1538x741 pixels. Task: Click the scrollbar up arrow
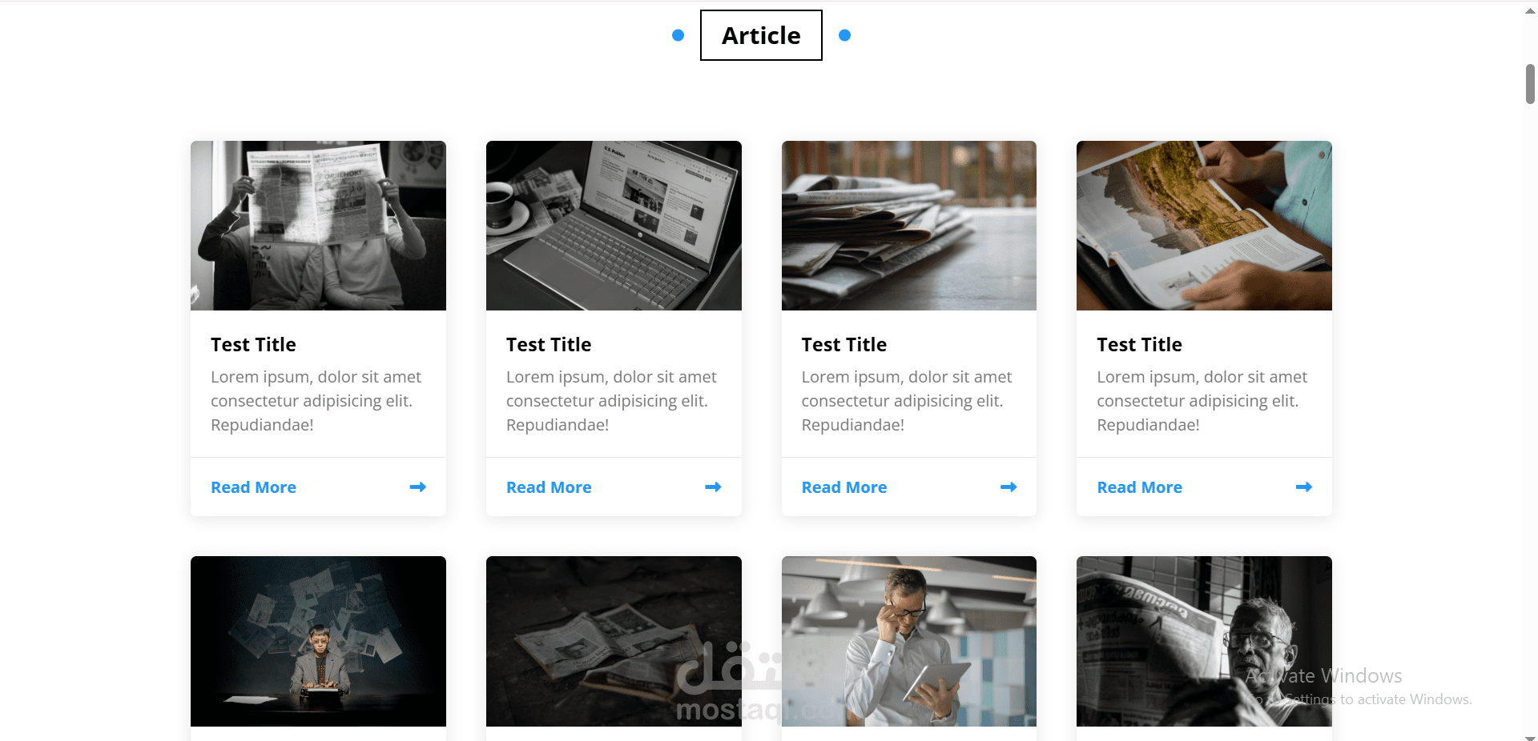click(x=1530, y=11)
